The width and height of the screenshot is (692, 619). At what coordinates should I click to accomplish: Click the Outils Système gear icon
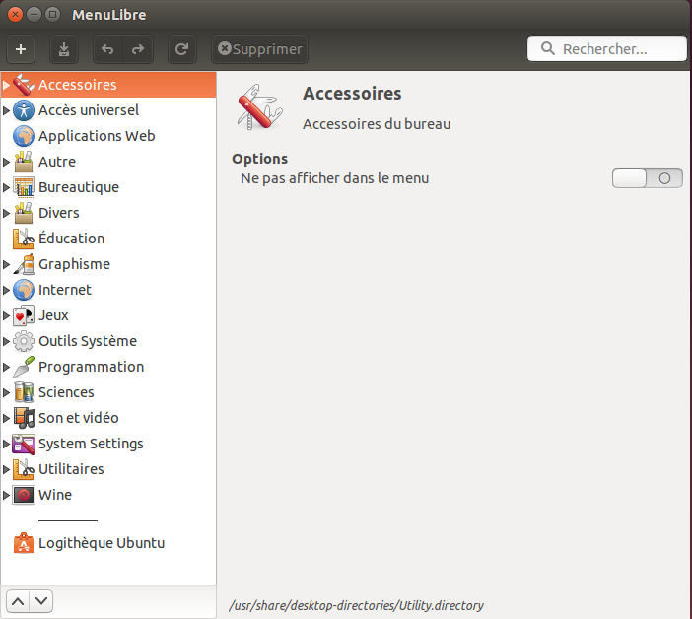[24, 341]
